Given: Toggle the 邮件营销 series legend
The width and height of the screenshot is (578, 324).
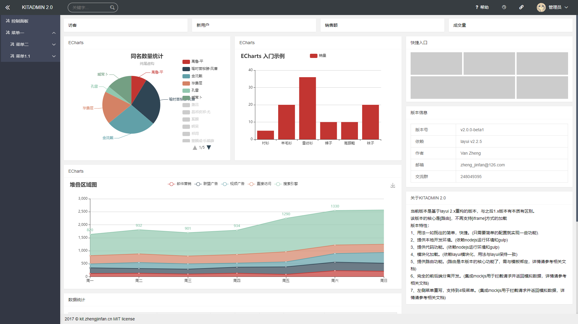Looking at the screenshot, I should coord(179,184).
